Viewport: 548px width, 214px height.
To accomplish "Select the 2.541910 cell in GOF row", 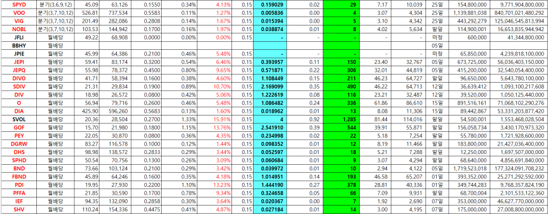I will coord(270,127).
